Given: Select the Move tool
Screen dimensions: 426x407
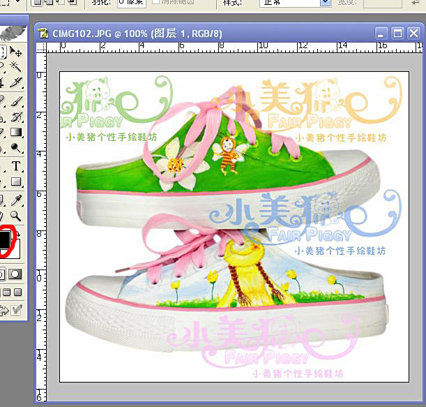Looking at the screenshot, I should 16,51.
